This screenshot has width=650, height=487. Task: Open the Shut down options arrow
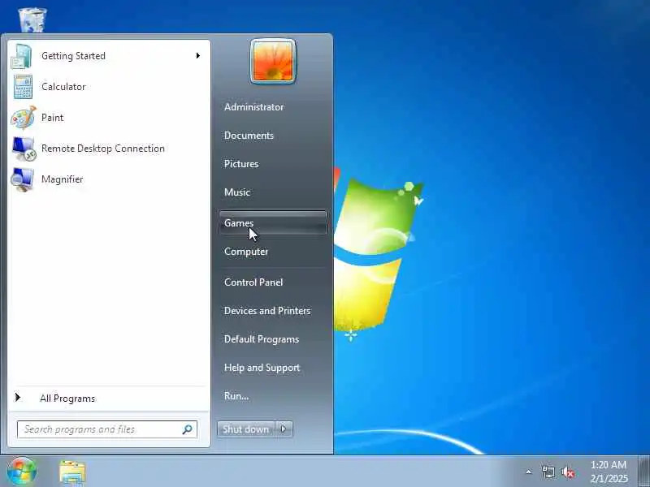coord(284,429)
